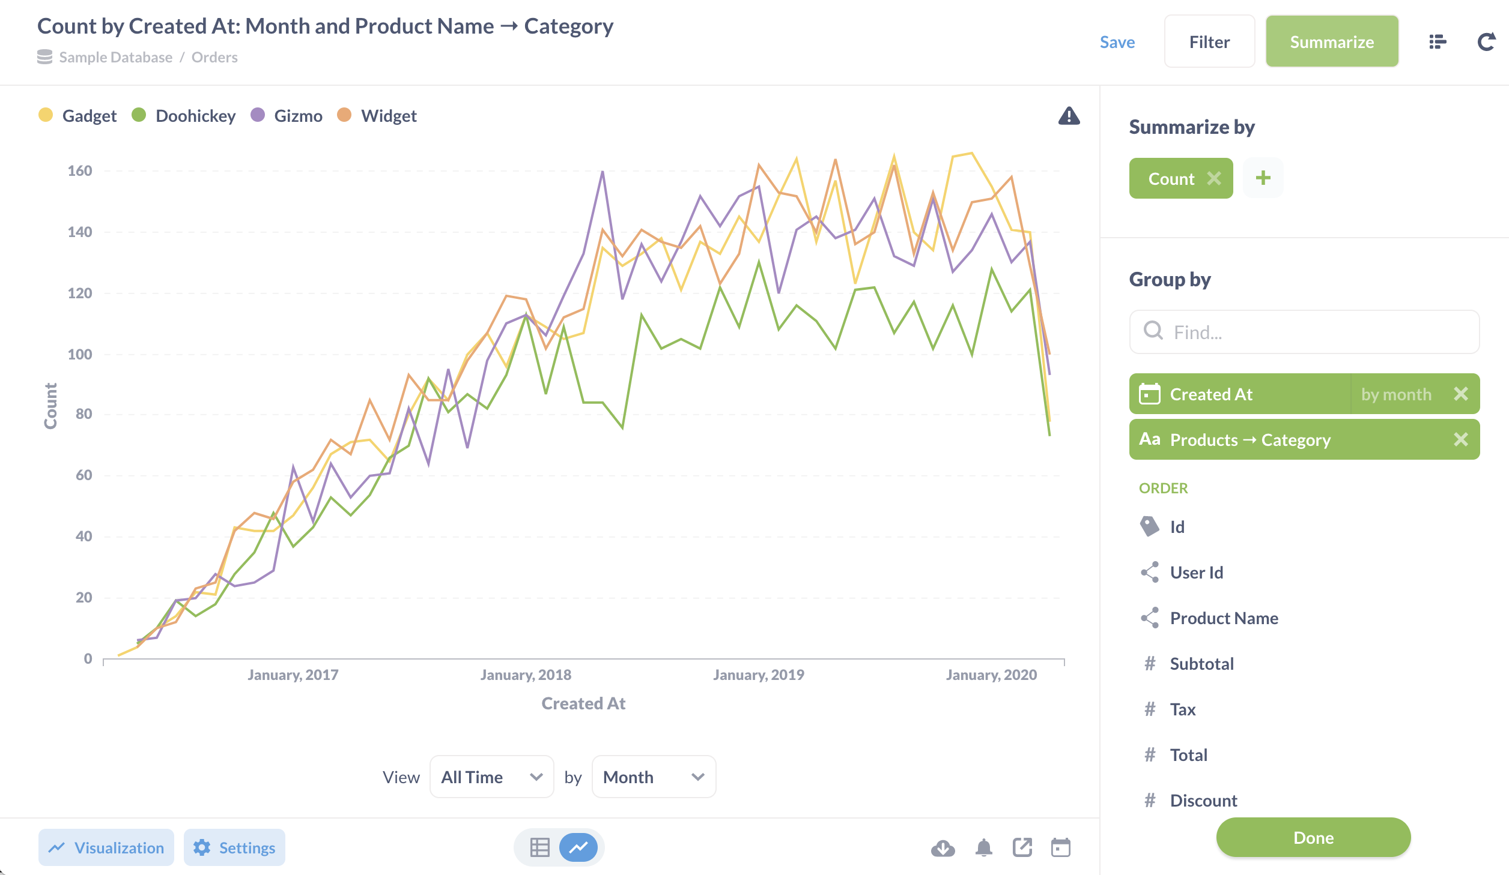This screenshot has width=1509, height=875.
Task: Click the search magnifier icon
Action: coord(1153,331)
